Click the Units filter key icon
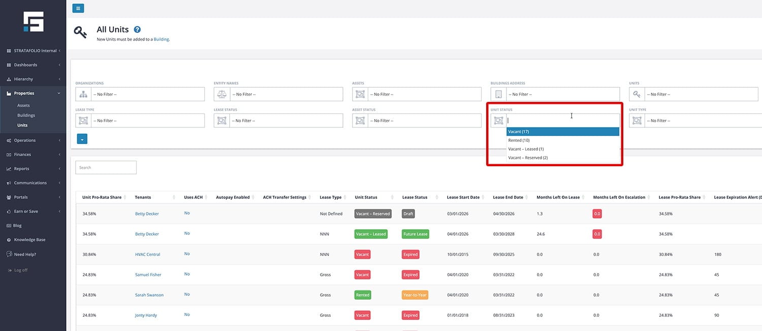 [637, 94]
